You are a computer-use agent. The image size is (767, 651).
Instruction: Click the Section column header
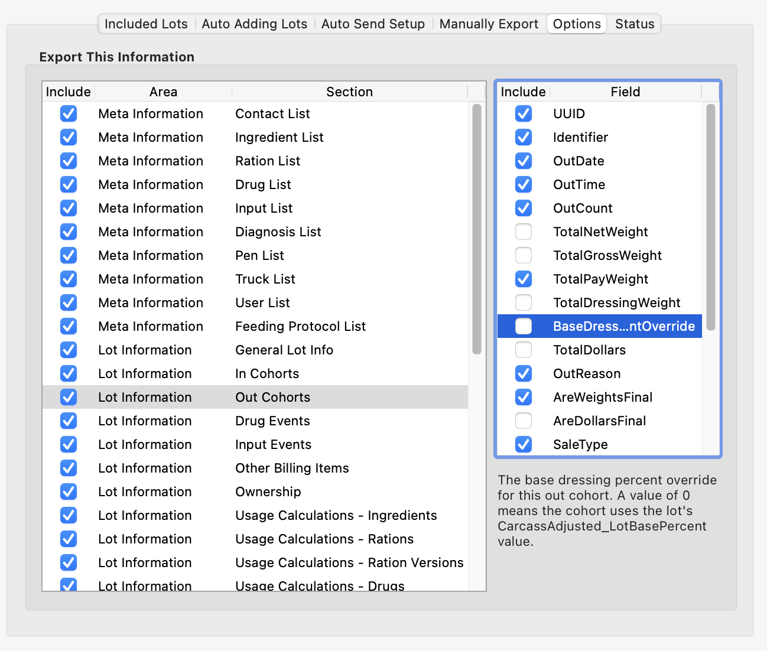point(349,92)
